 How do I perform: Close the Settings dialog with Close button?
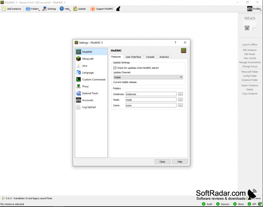pos(162,162)
